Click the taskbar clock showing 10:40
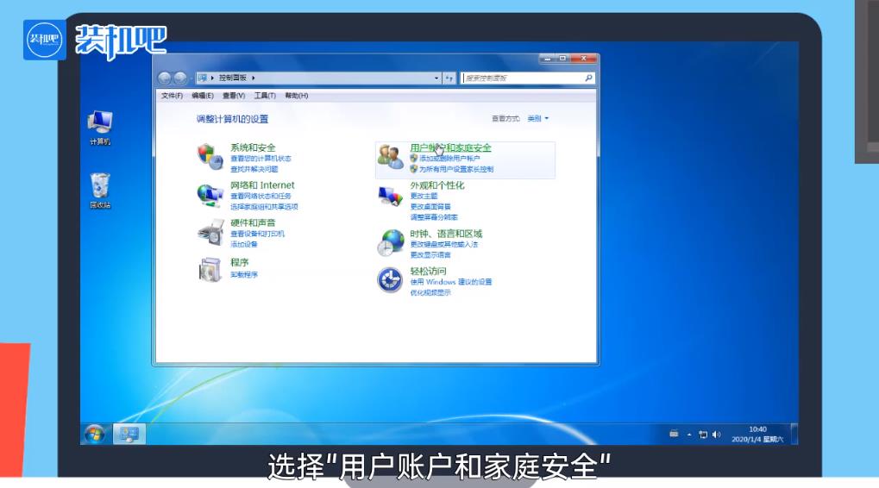 [757, 435]
